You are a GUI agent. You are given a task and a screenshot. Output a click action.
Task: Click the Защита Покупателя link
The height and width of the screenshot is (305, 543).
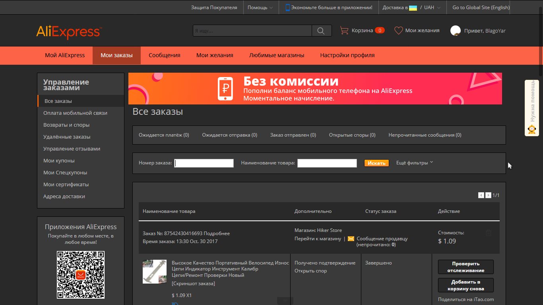click(x=214, y=8)
